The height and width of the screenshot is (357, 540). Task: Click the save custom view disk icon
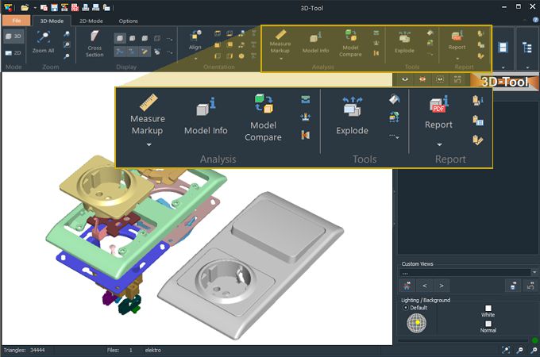513,286
